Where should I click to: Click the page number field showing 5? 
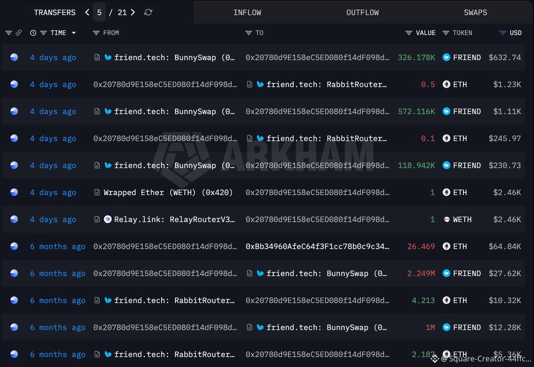point(99,13)
